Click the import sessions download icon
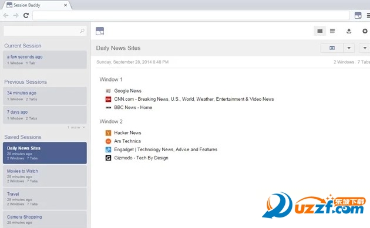 [x=349, y=31]
